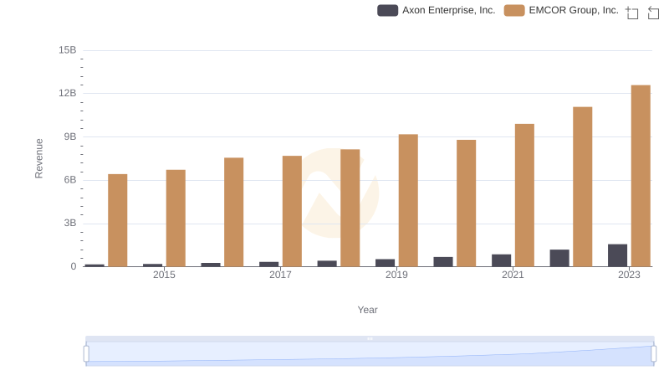Viewport: 669px width, 386px height.
Task: Click the '2015' x-axis label
Action: pyautogui.click(x=164, y=275)
